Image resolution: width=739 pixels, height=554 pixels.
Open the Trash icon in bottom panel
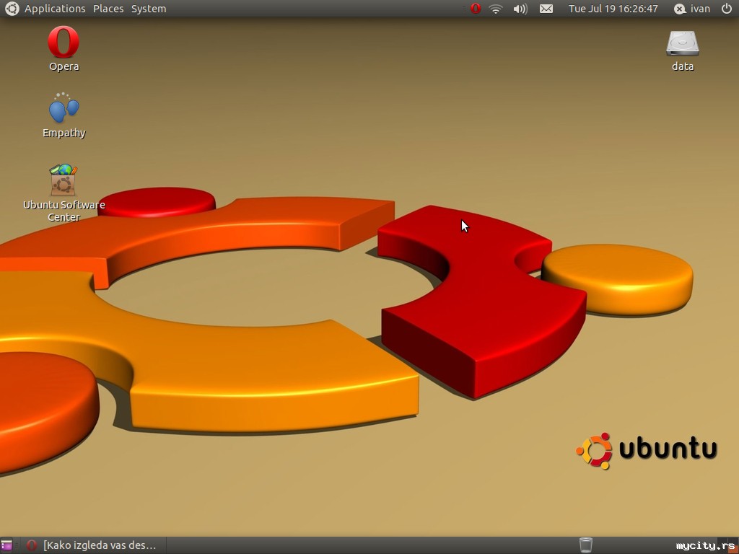point(586,545)
